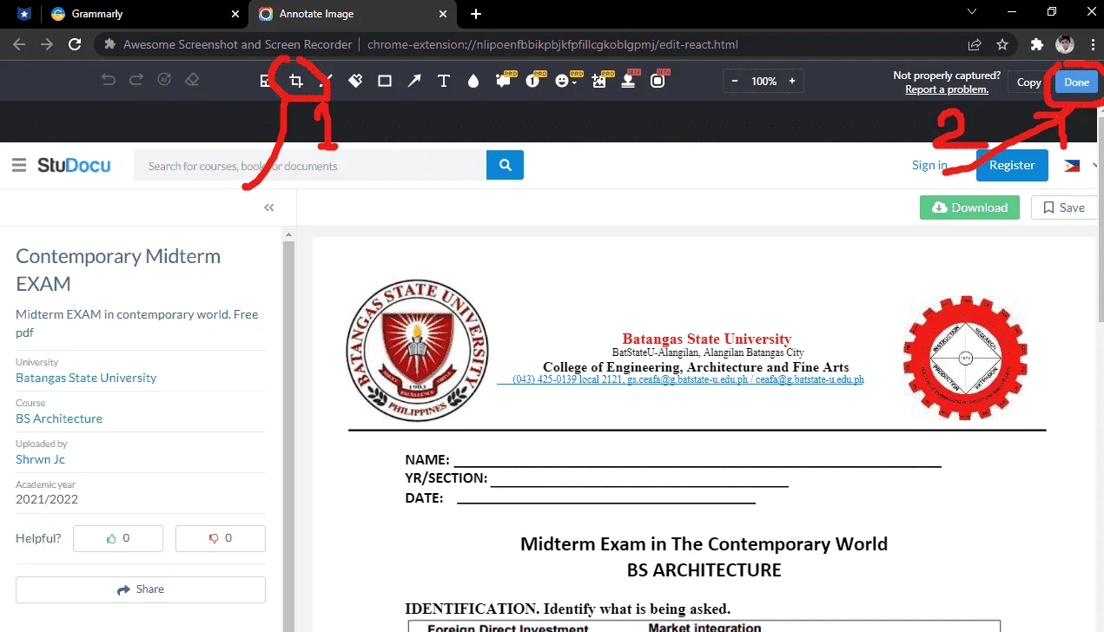
Task: Click Report a problem link
Action: [947, 89]
